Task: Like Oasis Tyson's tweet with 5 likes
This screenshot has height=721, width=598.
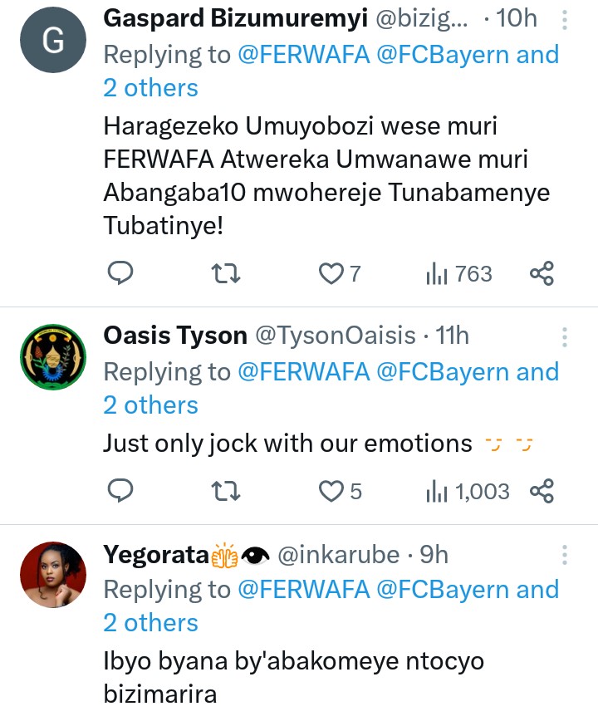Action: [332, 491]
